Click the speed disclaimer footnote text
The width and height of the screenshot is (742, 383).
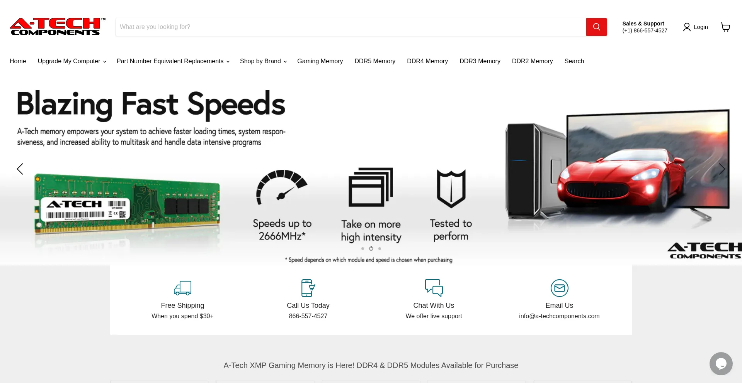[x=369, y=260]
